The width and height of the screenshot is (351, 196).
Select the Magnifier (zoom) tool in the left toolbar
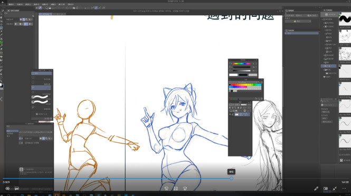click(x=2, y=14)
